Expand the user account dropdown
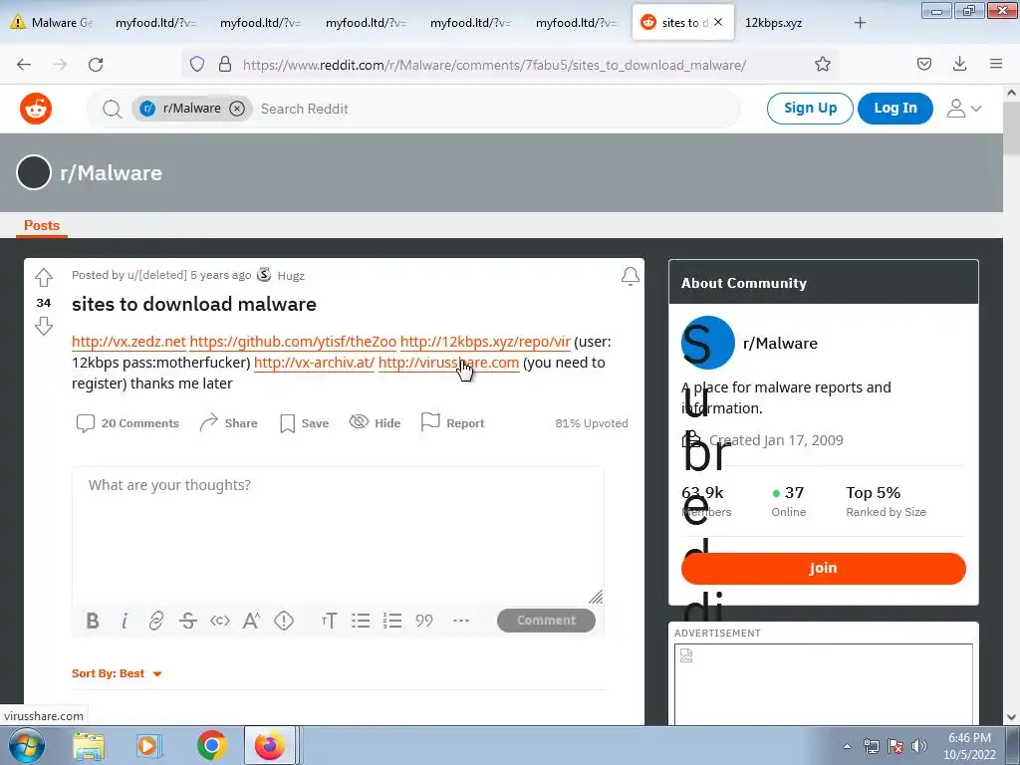Image resolution: width=1020 pixels, height=765 pixels. pyautogui.click(x=964, y=109)
